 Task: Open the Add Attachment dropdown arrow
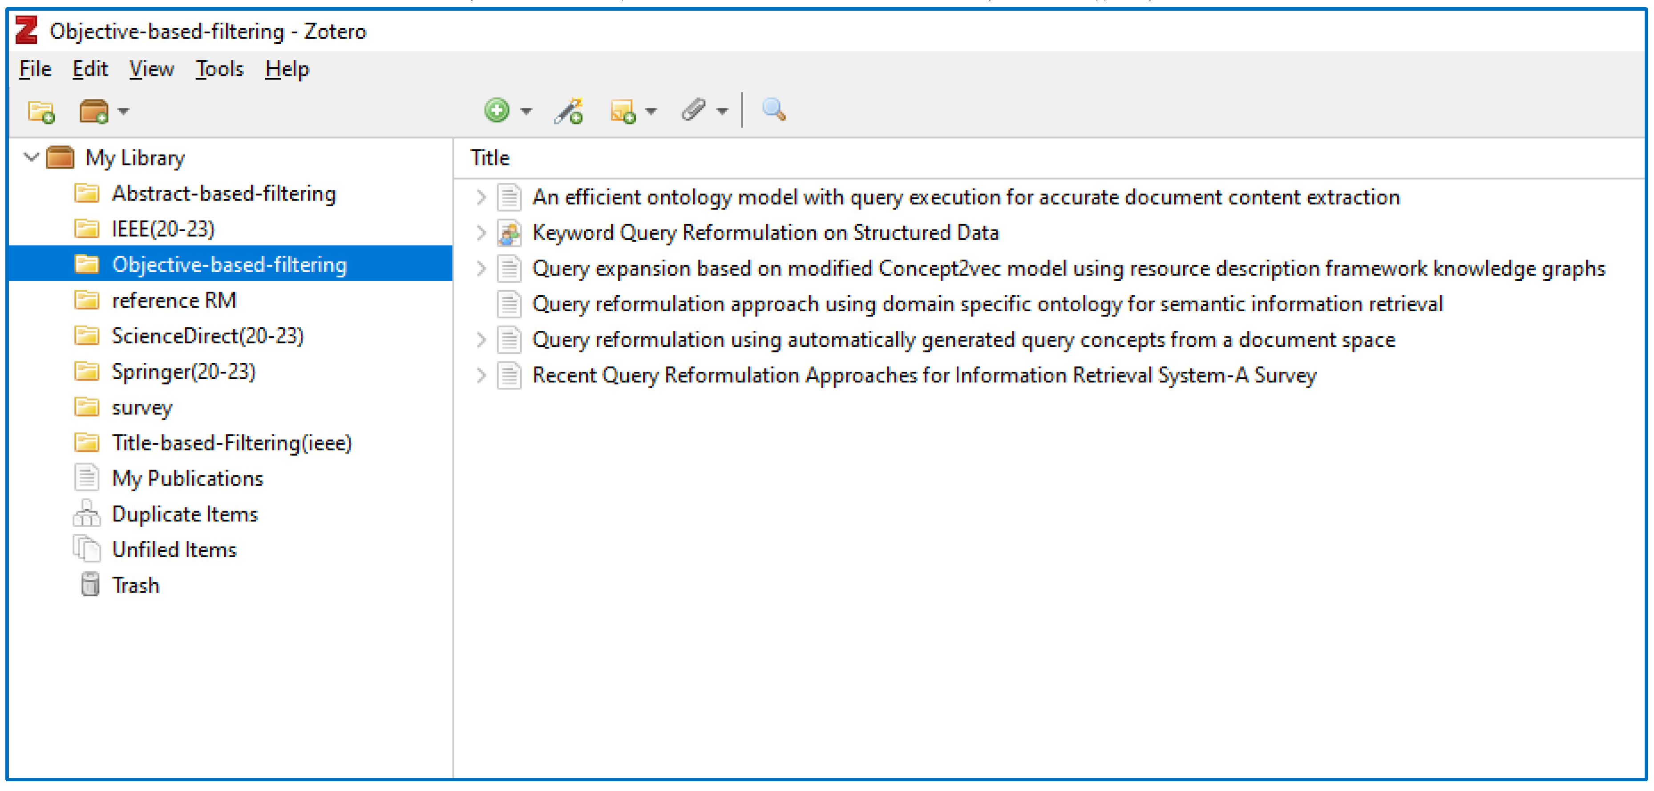[722, 112]
